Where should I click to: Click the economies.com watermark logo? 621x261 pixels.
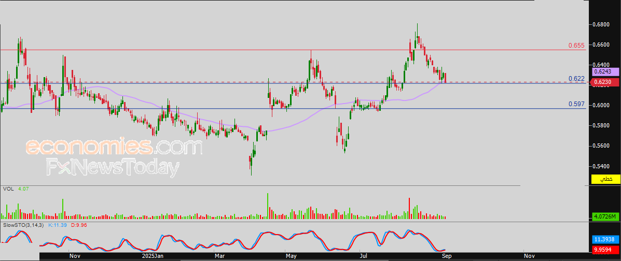[x=114, y=148]
